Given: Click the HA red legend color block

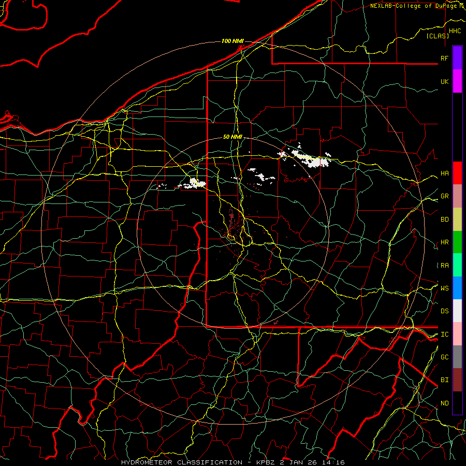Looking at the screenshot, I should click(x=457, y=173).
